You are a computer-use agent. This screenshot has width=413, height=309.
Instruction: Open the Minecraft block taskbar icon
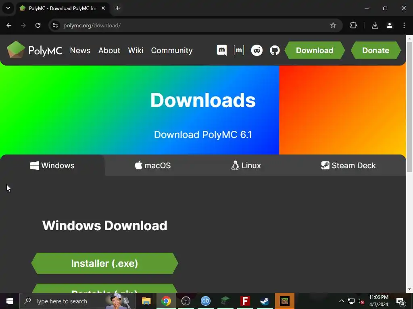(285, 301)
